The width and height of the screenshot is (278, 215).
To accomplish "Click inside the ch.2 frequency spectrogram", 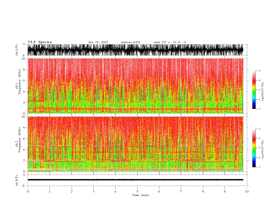I will pos(135,144).
